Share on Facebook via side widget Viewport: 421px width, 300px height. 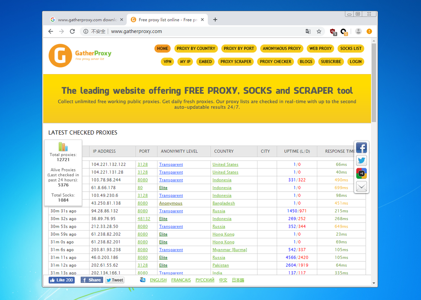click(x=361, y=148)
